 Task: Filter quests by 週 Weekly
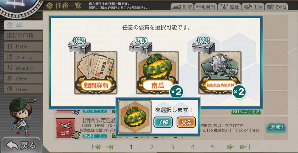(23, 57)
